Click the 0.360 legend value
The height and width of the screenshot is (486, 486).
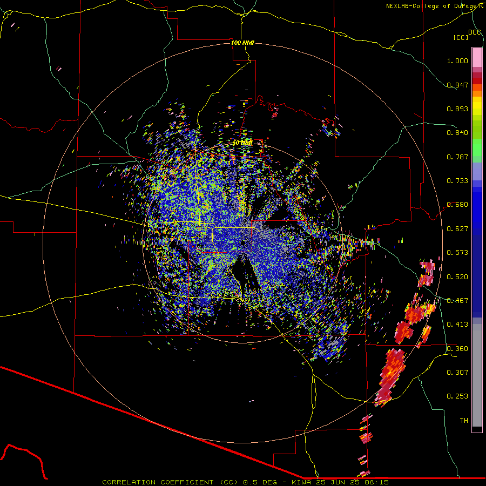click(457, 349)
